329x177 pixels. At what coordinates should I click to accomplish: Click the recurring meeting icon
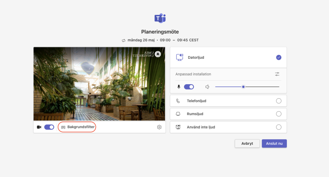(124, 41)
